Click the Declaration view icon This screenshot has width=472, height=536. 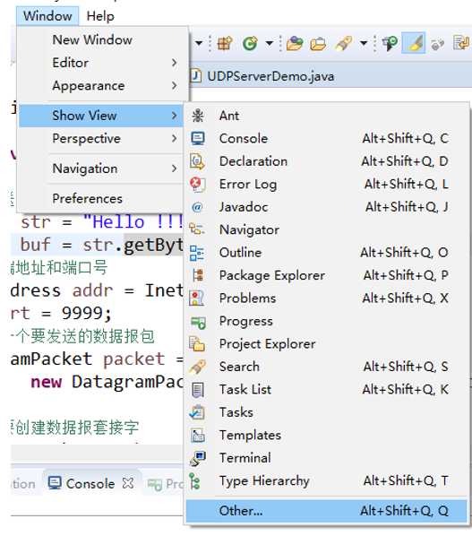(197, 161)
